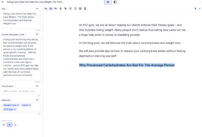The image size is (202, 137).
Task: Toggle the Content description switch
Action: tap(38, 35)
